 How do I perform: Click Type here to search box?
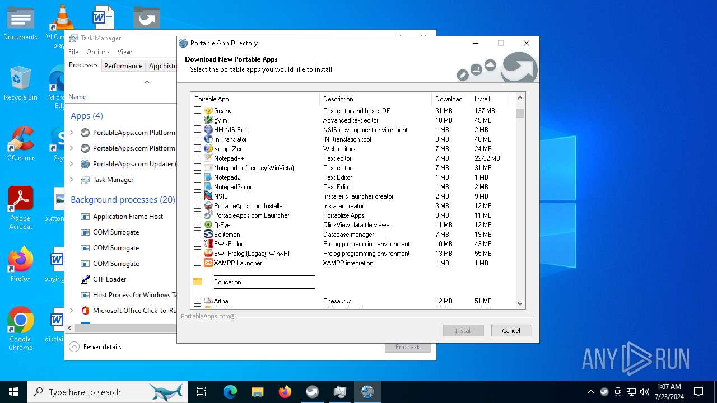107,392
